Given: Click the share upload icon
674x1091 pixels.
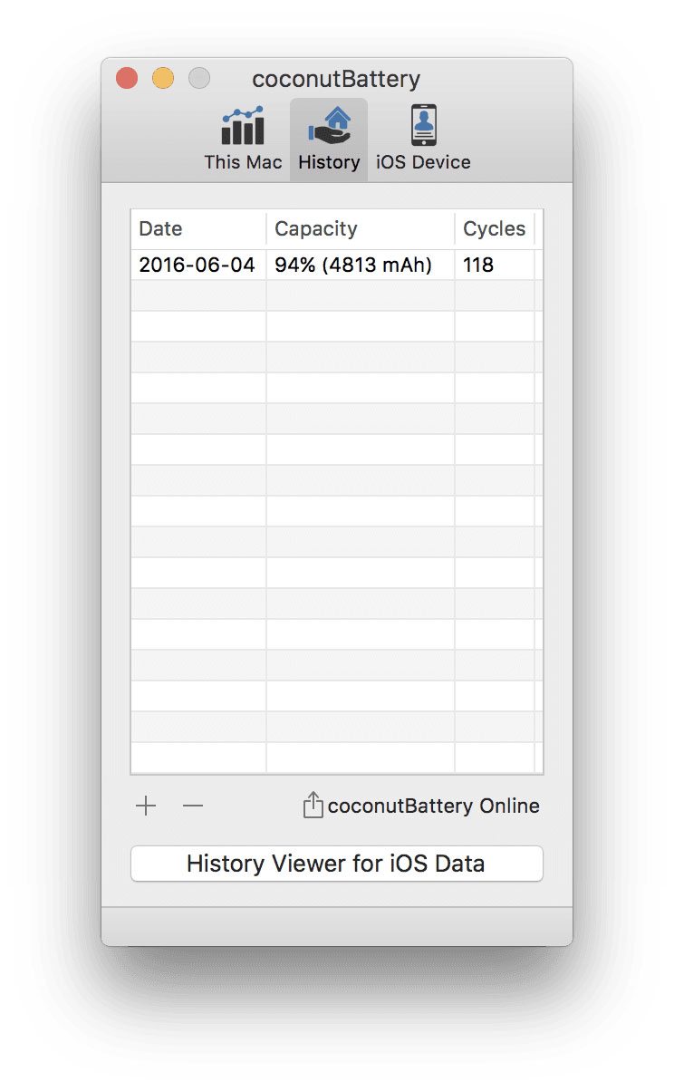Looking at the screenshot, I should tap(313, 806).
